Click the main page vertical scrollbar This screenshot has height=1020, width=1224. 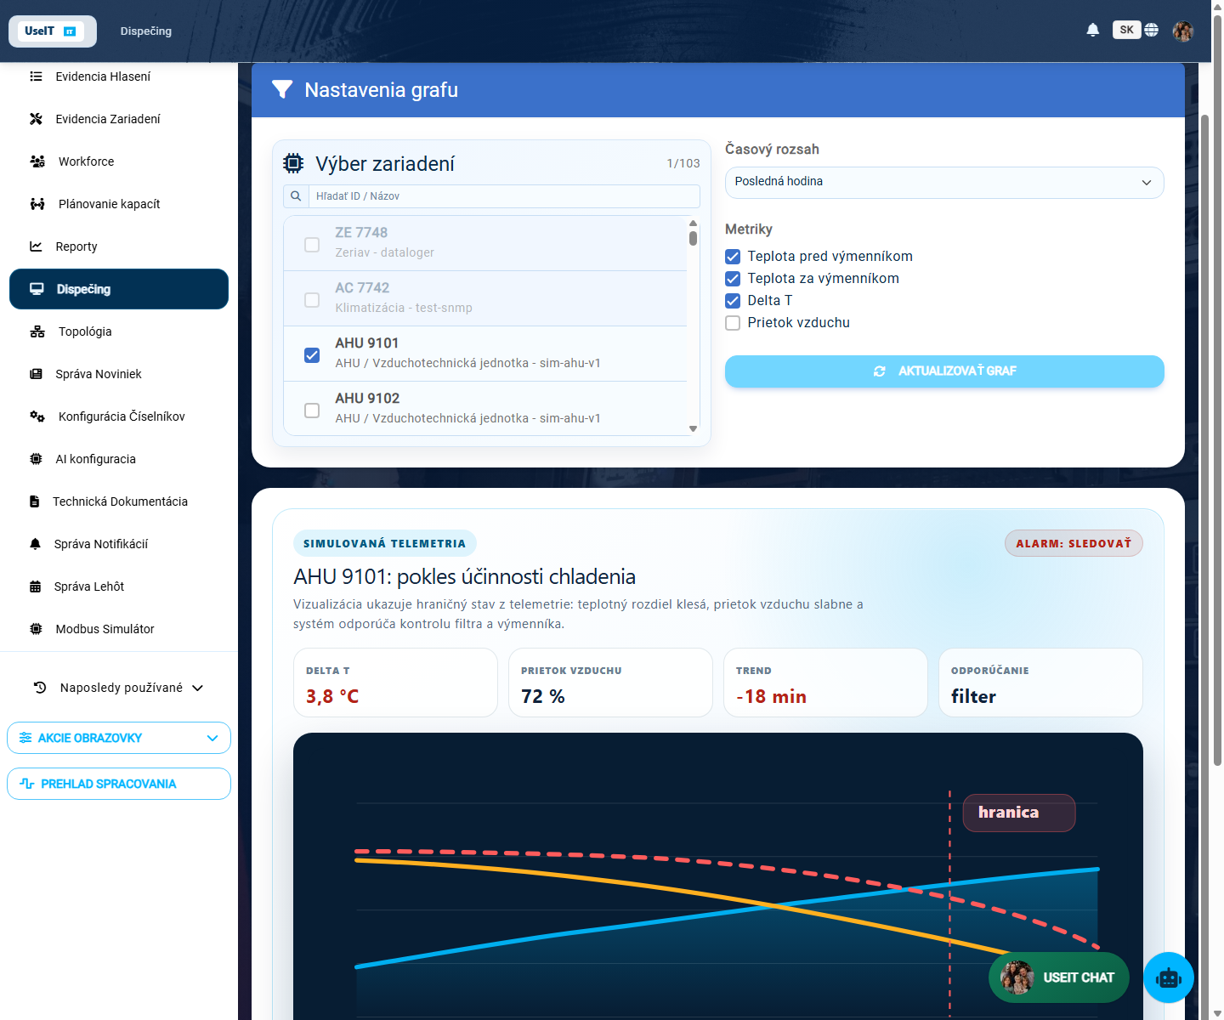click(1217, 391)
